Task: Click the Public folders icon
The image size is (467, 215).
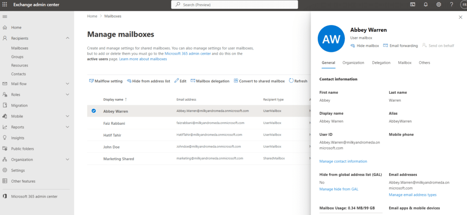Action: click(x=5, y=148)
